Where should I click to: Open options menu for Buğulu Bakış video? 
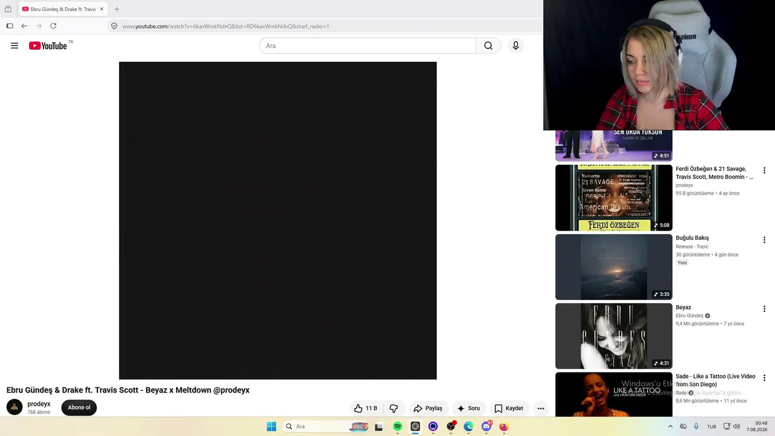764,240
